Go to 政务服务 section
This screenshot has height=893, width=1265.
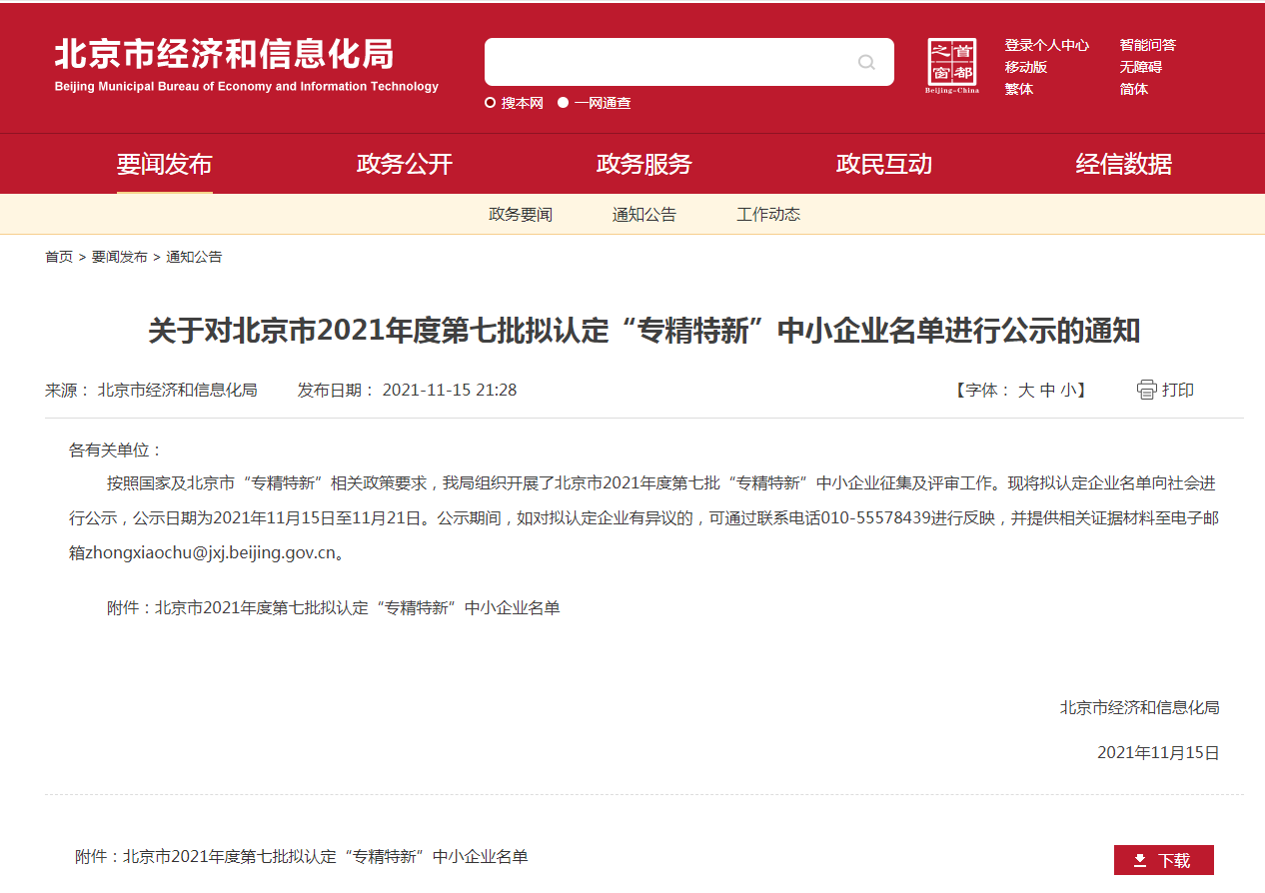[x=644, y=164]
